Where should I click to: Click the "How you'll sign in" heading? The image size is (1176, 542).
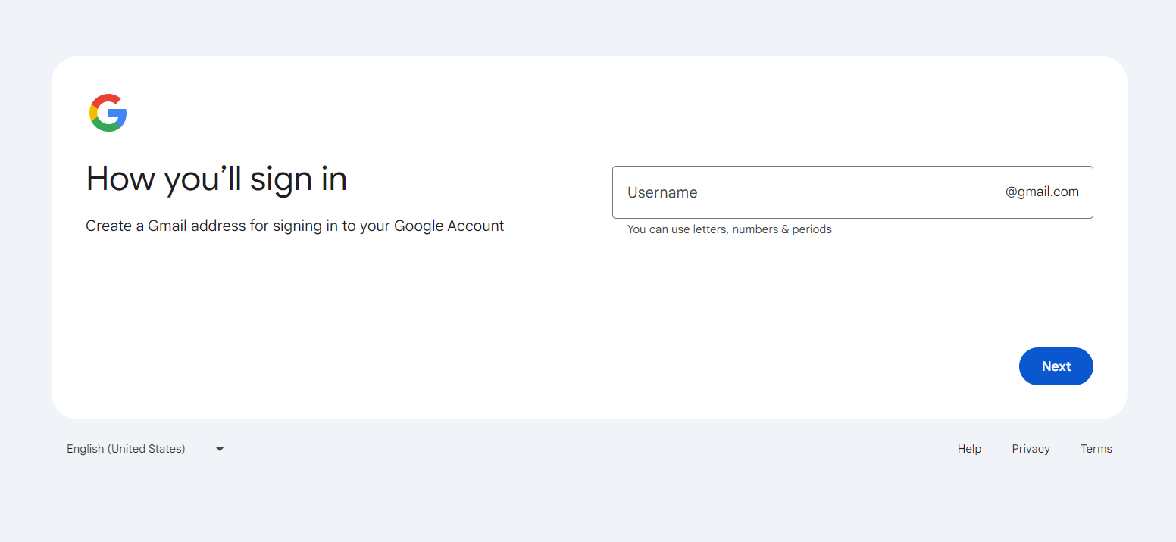pos(217,179)
